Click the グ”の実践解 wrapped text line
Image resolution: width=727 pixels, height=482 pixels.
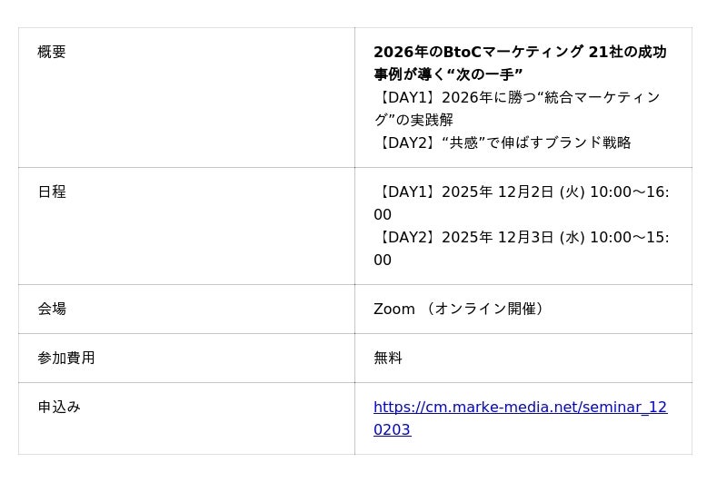pyautogui.click(x=413, y=120)
